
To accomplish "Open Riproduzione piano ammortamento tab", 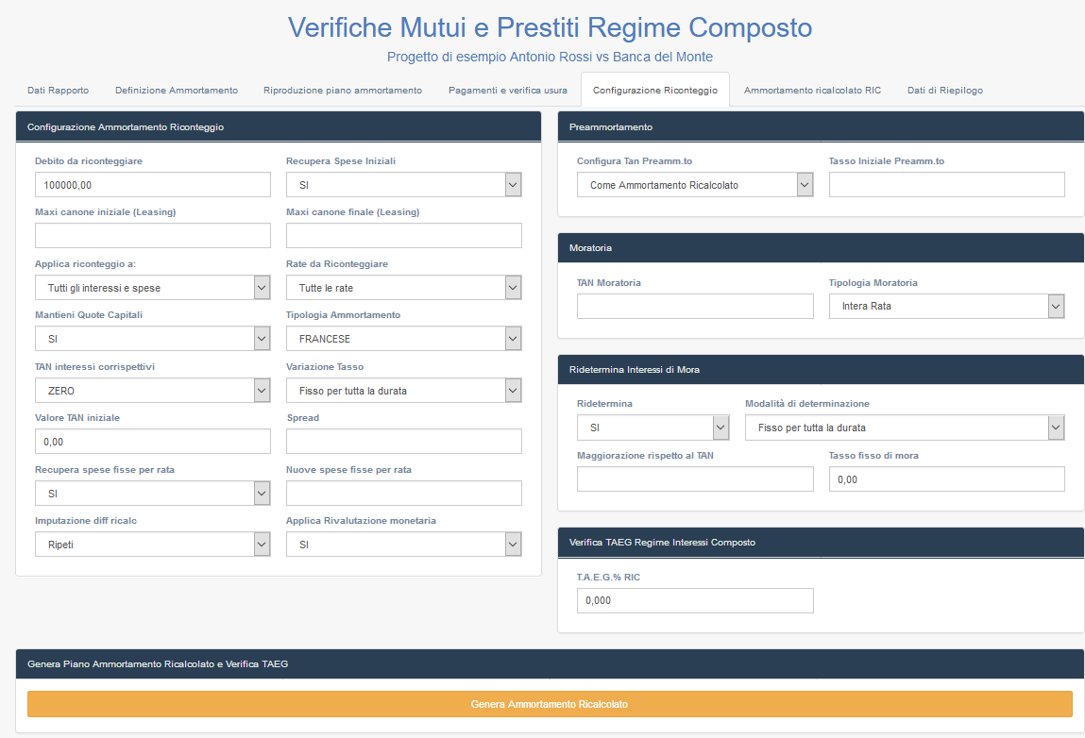I will (x=343, y=90).
